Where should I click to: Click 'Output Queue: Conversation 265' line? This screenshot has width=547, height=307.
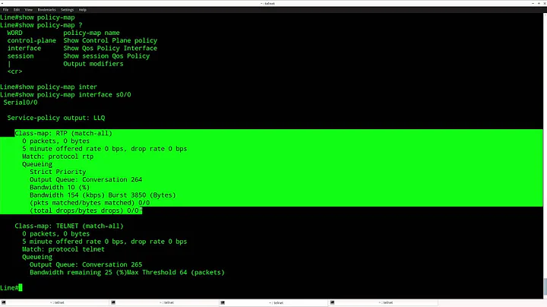(86, 264)
